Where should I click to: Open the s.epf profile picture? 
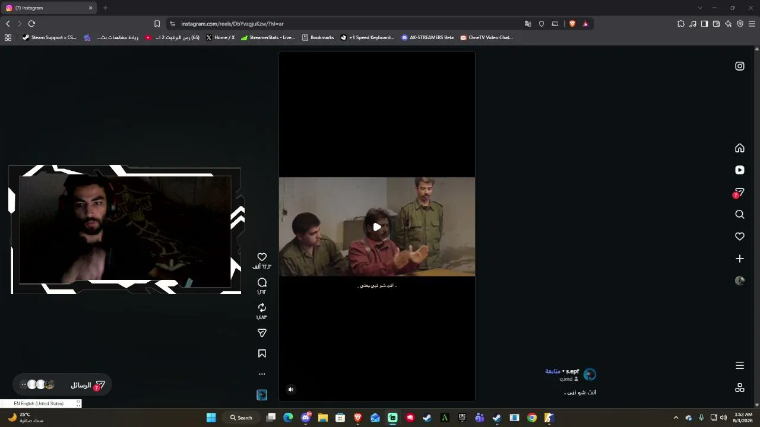tap(590, 375)
